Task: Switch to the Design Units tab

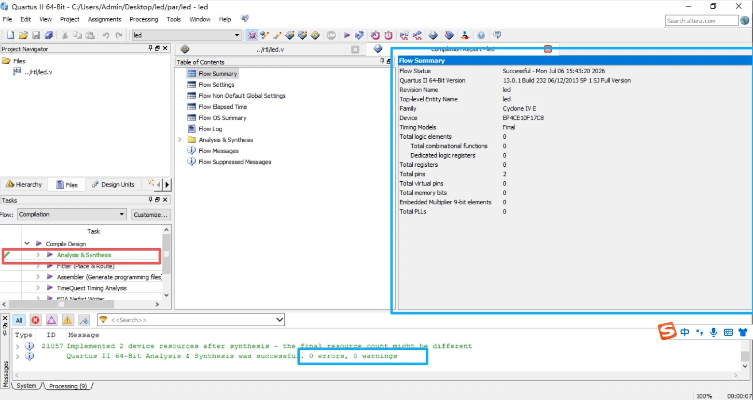Action: (113, 185)
